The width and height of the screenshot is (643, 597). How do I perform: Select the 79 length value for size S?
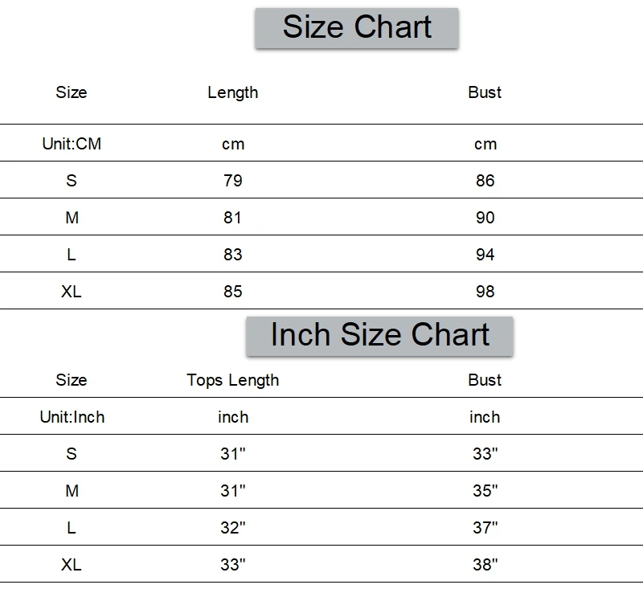(x=232, y=181)
